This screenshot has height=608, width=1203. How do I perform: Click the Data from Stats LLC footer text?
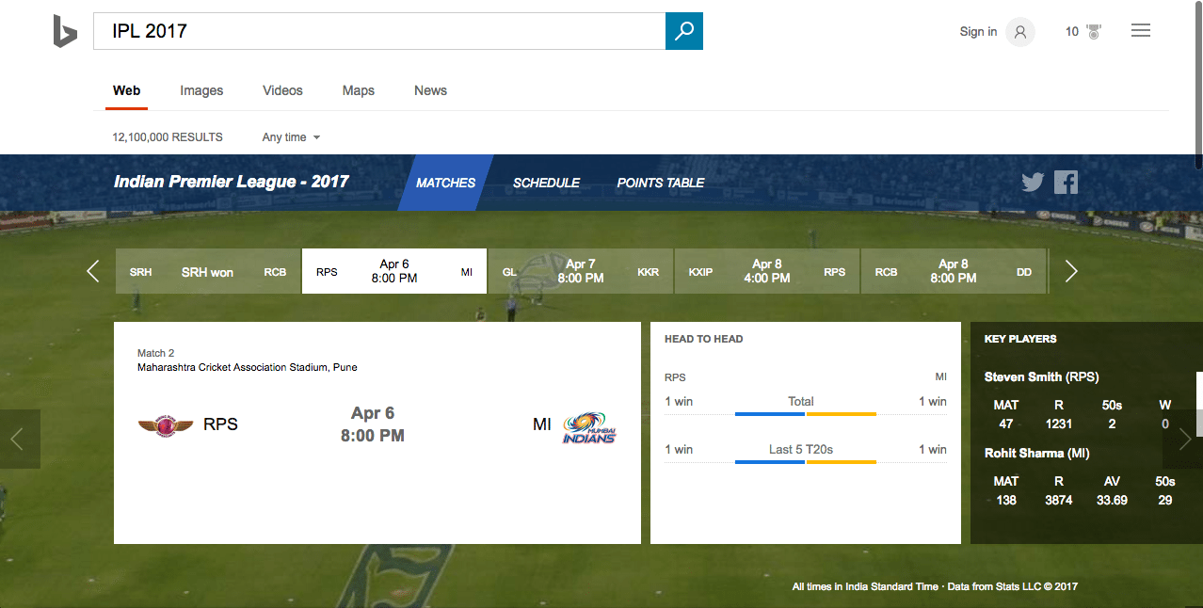click(1013, 586)
